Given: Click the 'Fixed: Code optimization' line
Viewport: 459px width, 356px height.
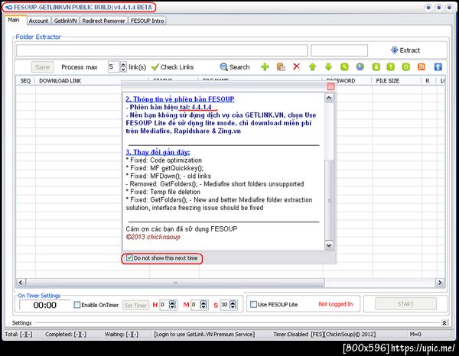Looking at the screenshot, I should 164,160.
